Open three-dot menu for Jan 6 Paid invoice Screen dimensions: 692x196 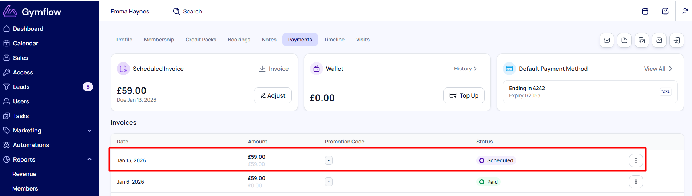[636, 182]
